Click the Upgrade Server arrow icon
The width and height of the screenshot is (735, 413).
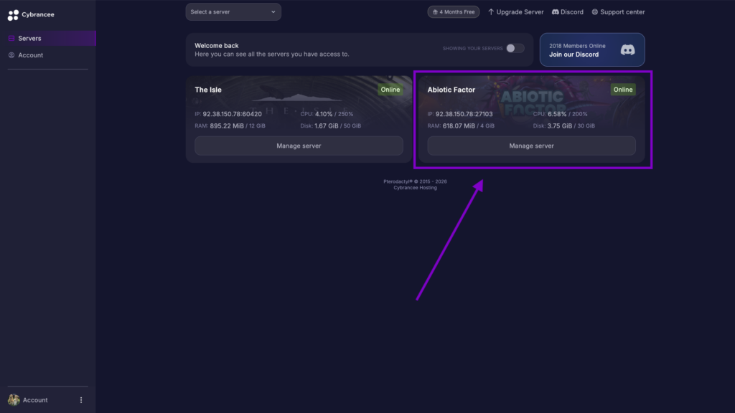coord(491,11)
